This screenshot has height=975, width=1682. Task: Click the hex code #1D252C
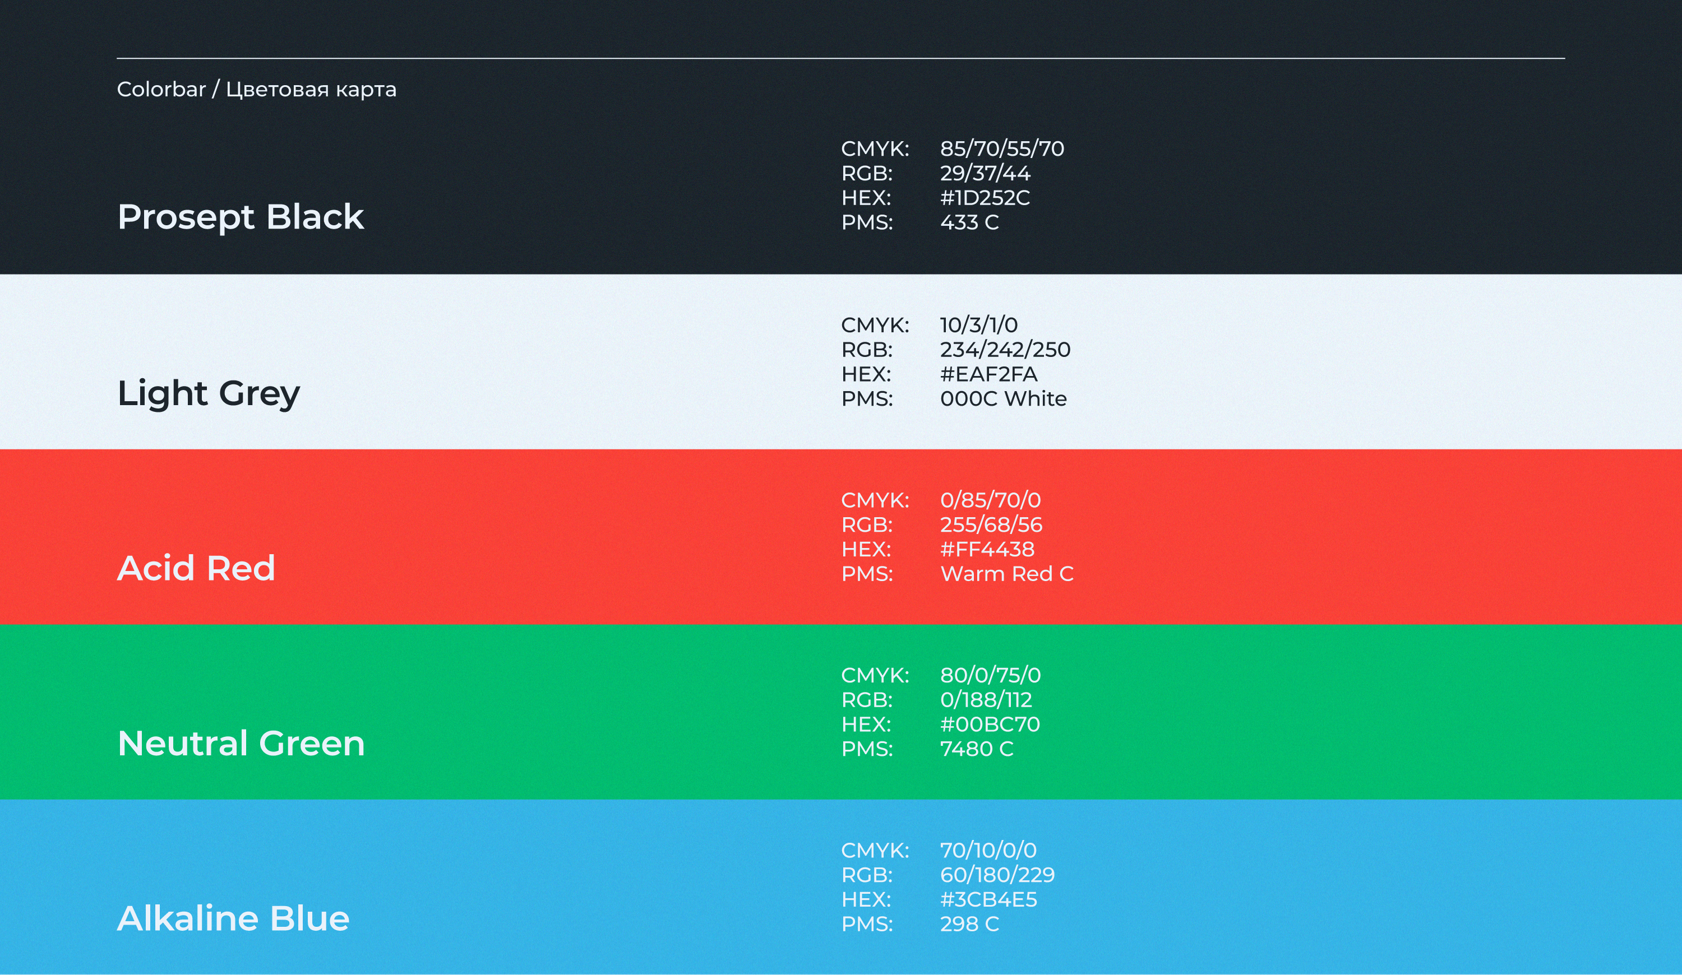coord(985,198)
